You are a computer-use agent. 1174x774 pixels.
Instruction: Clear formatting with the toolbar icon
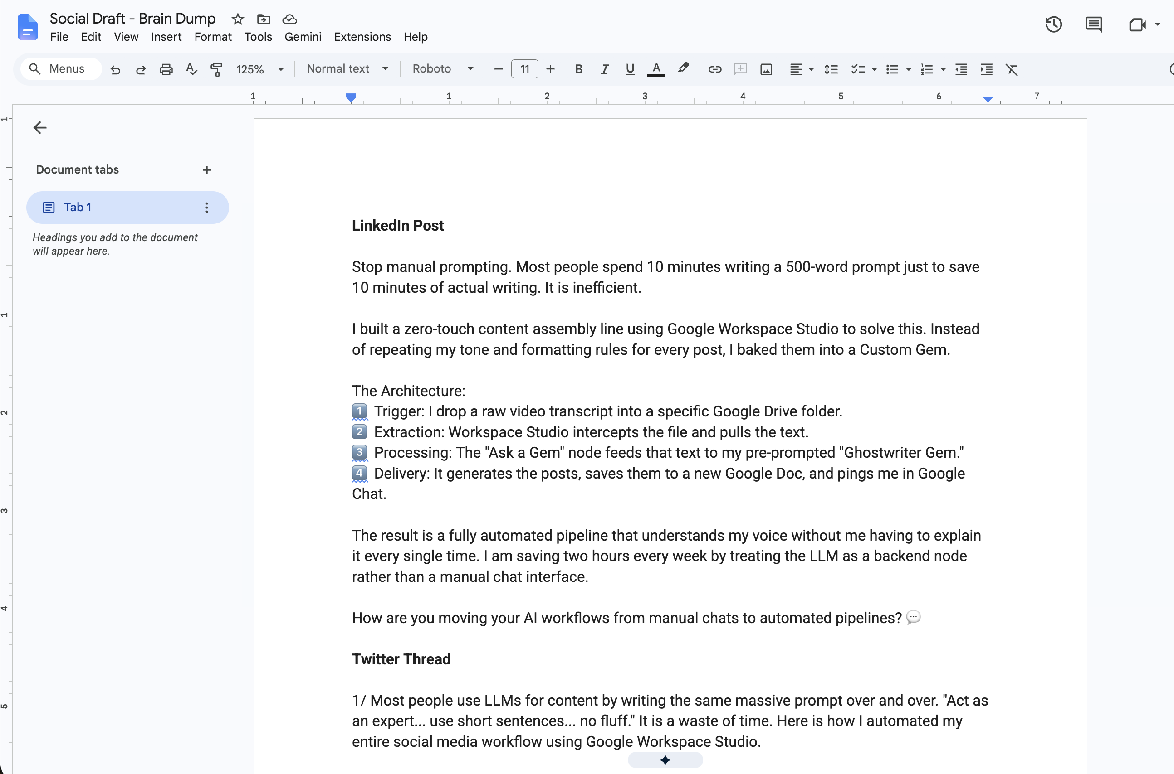tap(1012, 69)
